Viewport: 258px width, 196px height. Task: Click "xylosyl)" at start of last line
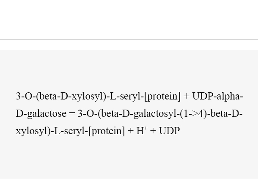pos(33,131)
